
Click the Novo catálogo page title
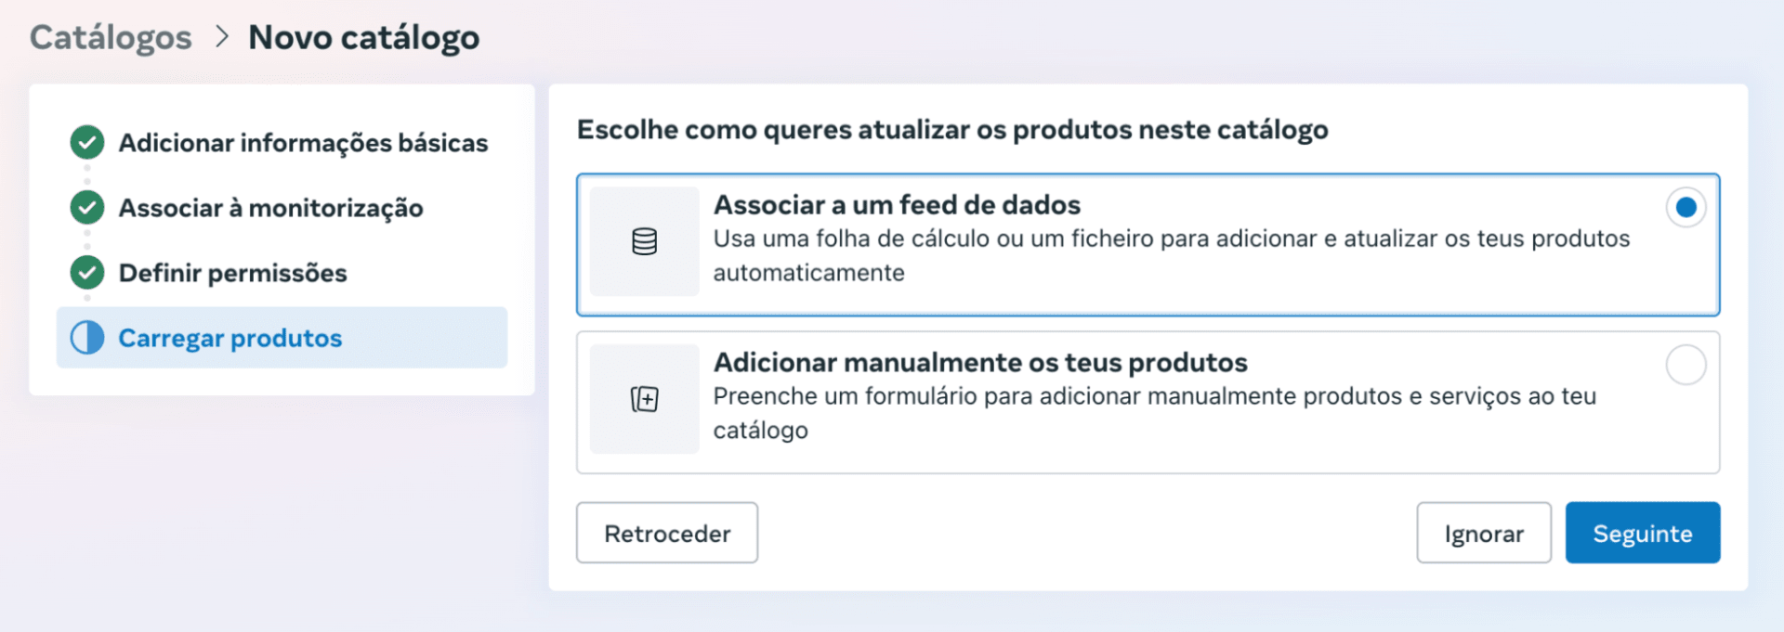364,37
